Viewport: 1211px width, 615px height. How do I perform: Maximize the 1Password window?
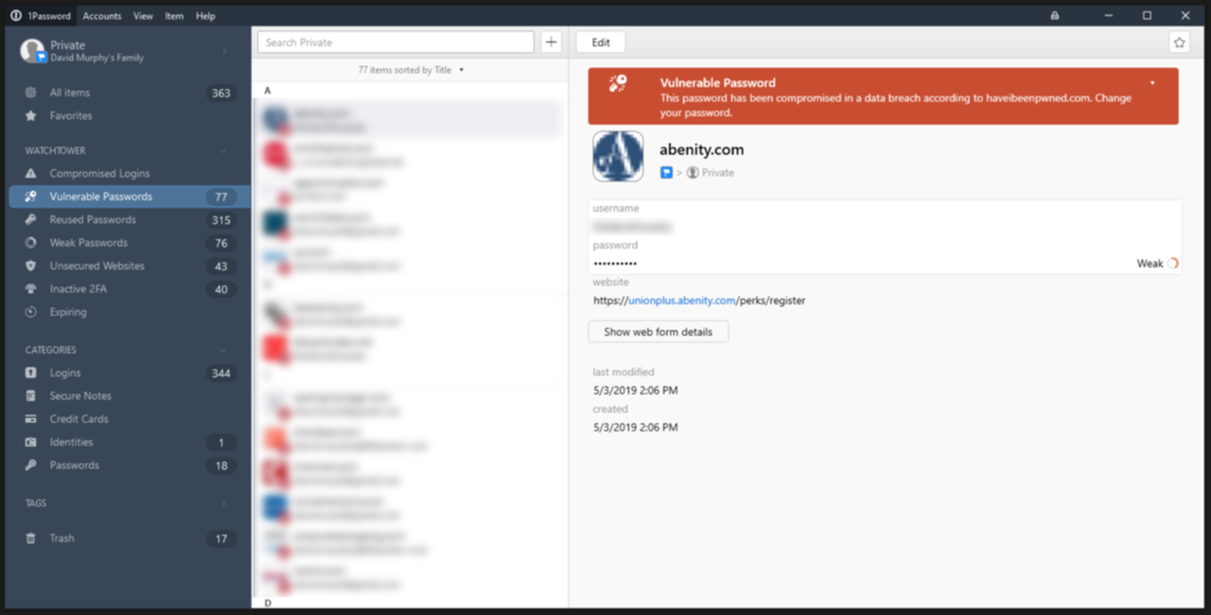tap(1147, 16)
